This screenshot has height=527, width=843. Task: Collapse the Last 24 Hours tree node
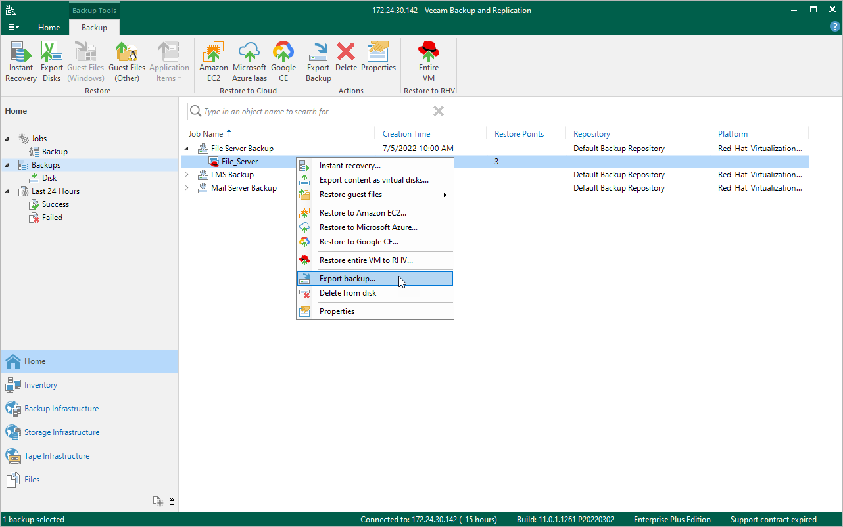pyautogui.click(x=8, y=191)
